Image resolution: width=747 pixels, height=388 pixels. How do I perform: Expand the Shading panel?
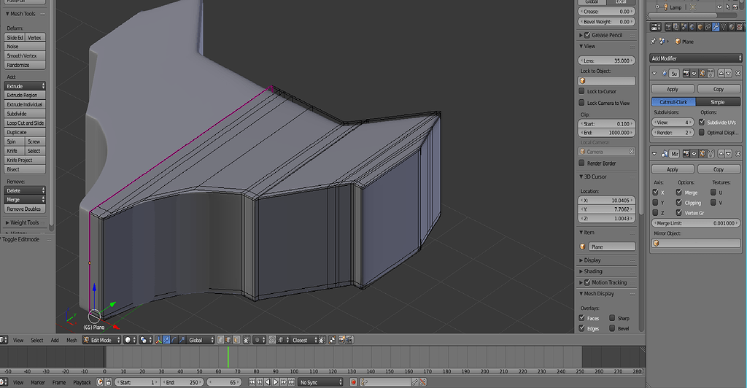click(591, 271)
